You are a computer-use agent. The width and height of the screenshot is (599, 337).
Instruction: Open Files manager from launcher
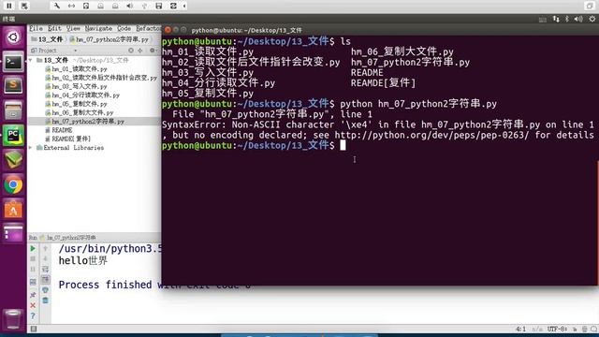coord(13,111)
